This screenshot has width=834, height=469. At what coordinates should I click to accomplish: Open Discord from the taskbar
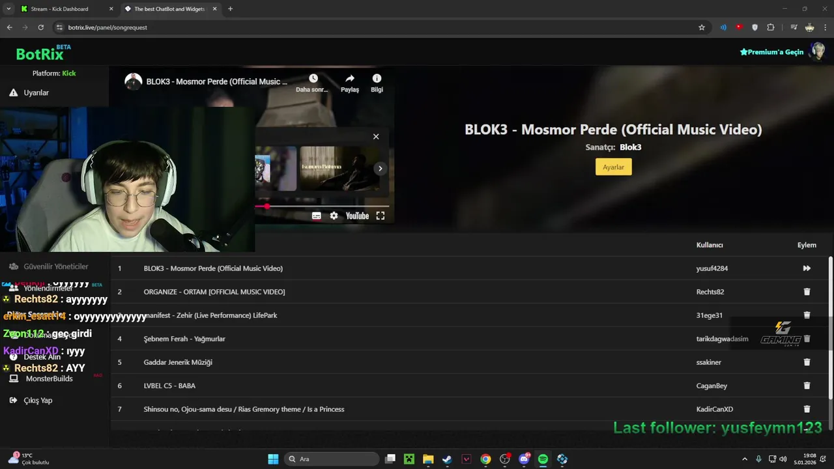pos(524,459)
